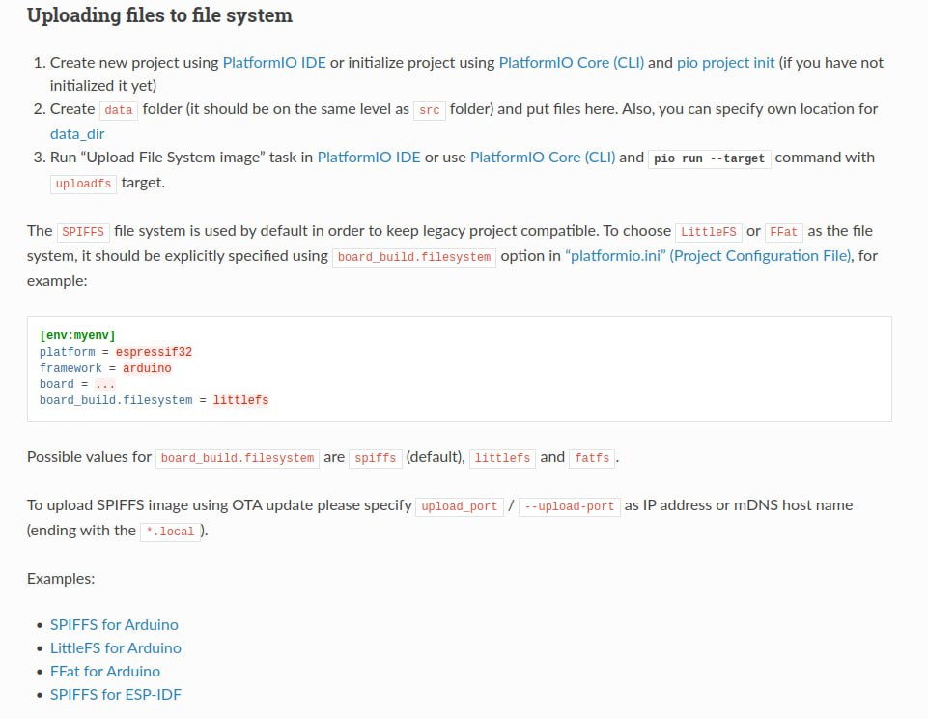Open the FFat for Arduino example

pos(105,671)
